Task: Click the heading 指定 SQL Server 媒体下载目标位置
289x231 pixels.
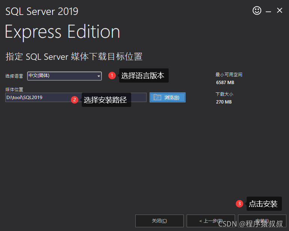Action: click(x=74, y=56)
